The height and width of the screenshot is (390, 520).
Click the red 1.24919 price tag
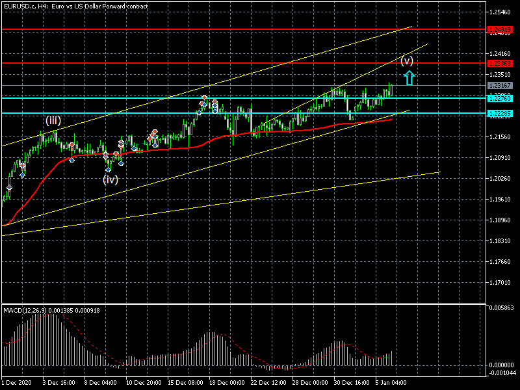pos(500,30)
